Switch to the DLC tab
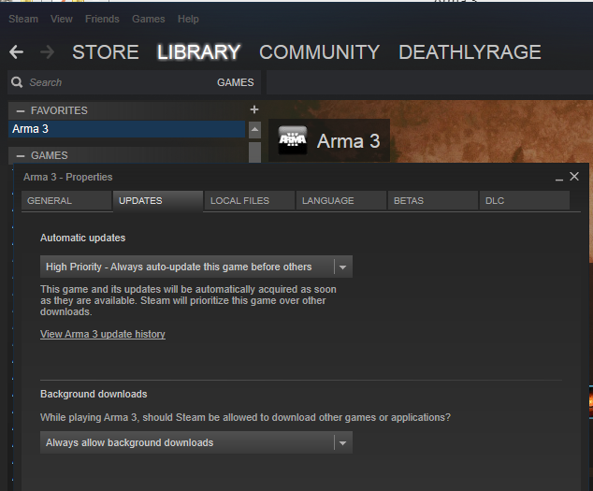 pyautogui.click(x=525, y=200)
